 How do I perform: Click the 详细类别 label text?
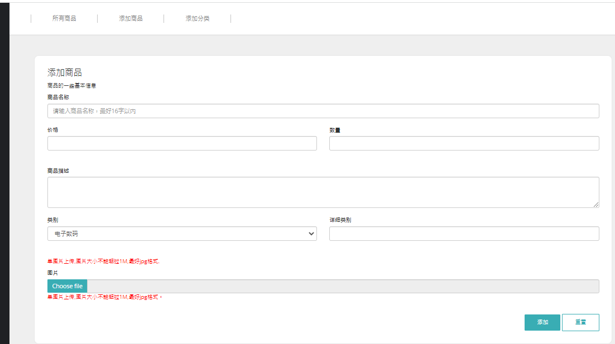point(340,220)
